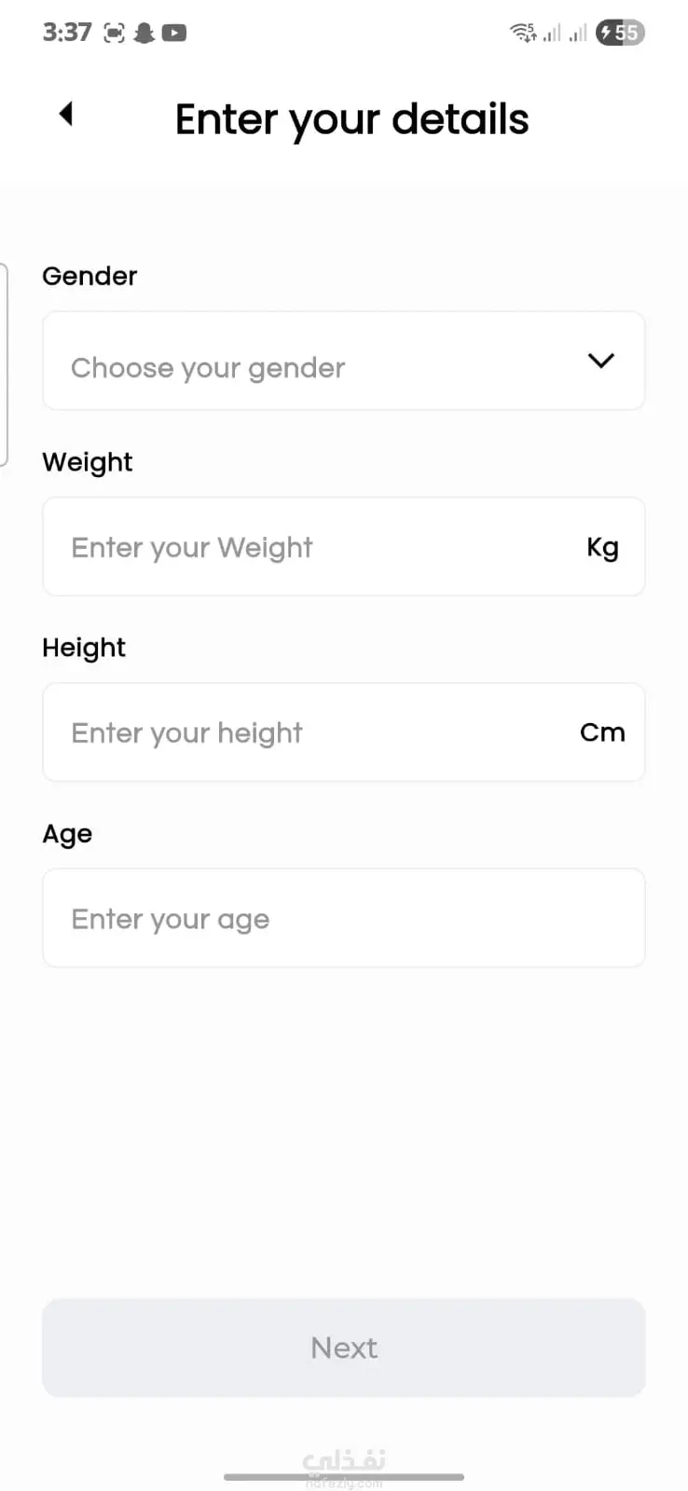
Task: Tap the Cm unit label
Action: tap(602, 732)
